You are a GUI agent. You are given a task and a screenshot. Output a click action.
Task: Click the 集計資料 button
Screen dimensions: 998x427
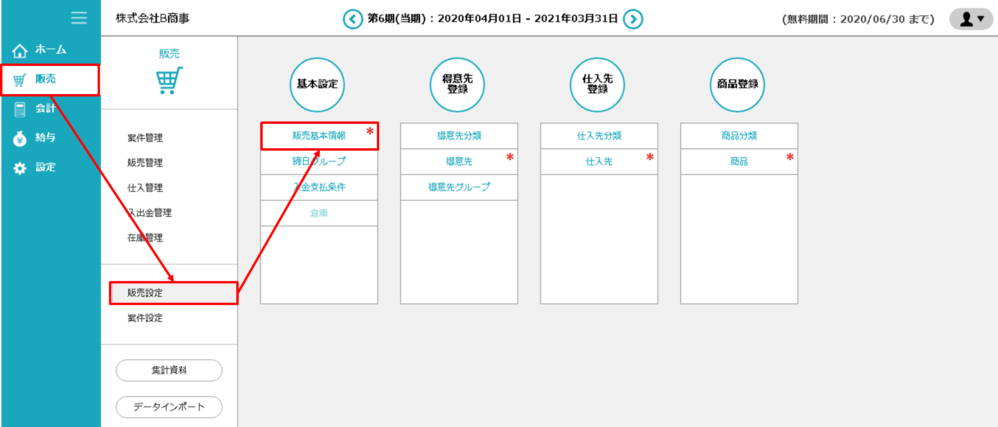pos(169,371)
